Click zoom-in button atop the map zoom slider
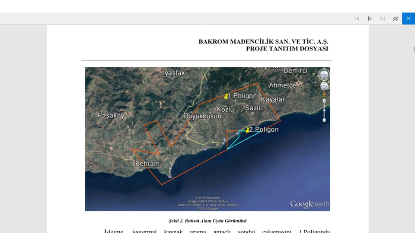The image size is (415, 233). 324,101
